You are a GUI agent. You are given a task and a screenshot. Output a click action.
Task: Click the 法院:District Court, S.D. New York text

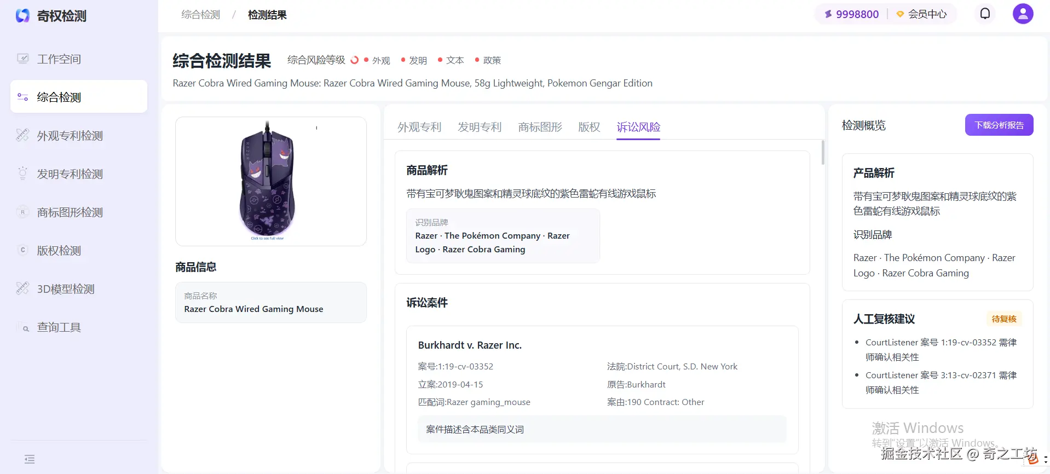coord(672,367)
